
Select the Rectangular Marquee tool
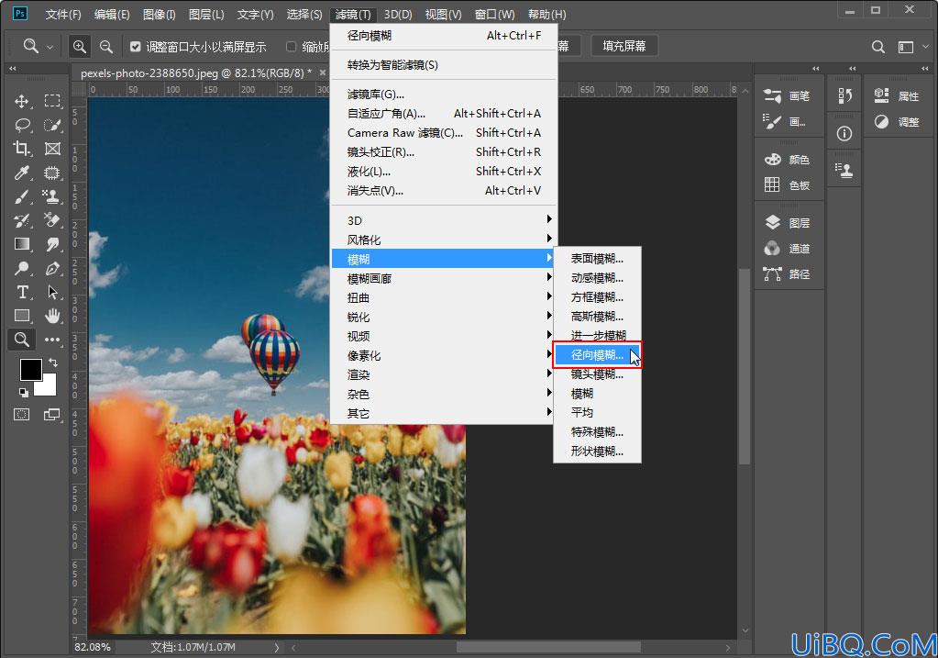pyautogui.click(x=52, y=101)
